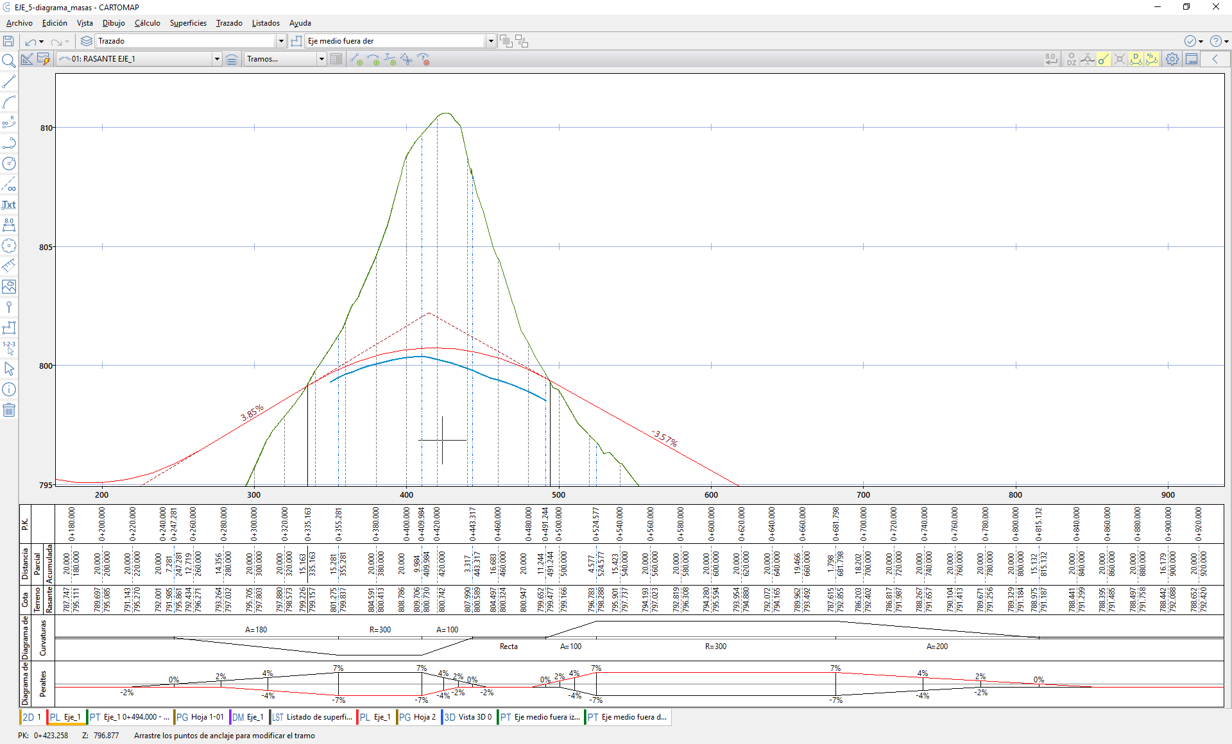The height and width of the screenshot is (744, 1232).
Task: Collapse side panel with the chevron button
Action: [1215, 59]
